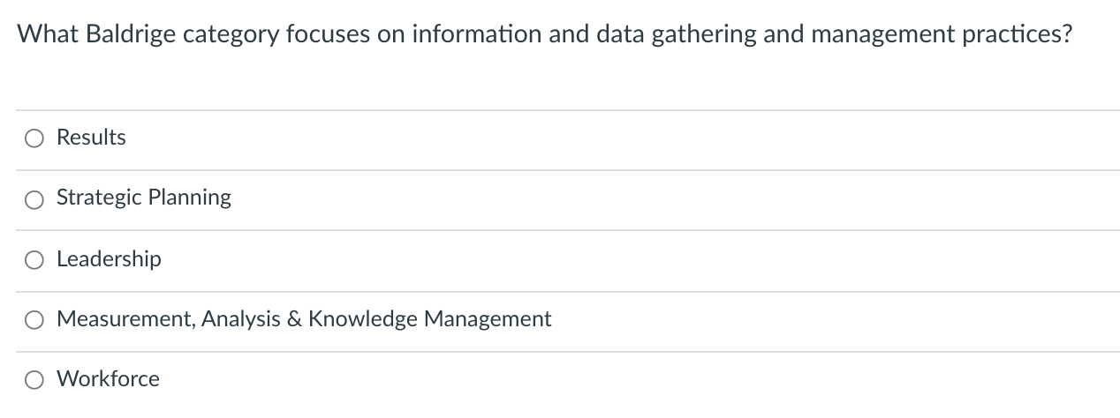
Task: Click the word 'category' in the question
Action: [232, 35]
